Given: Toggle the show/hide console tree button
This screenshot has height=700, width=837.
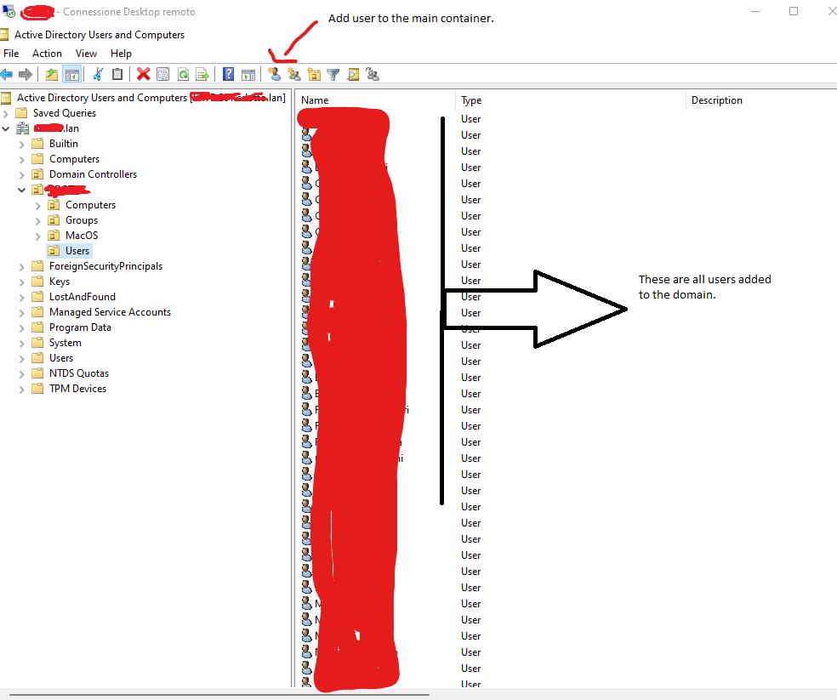Looking at the screenshot, I should point(72,75).
